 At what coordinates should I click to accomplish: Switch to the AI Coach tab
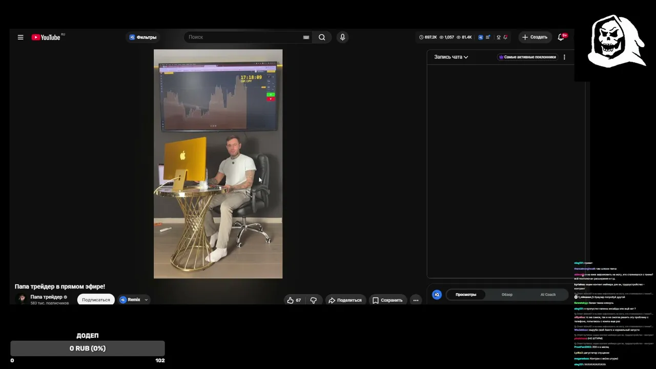pyautogui.click(x=548, y=295)
